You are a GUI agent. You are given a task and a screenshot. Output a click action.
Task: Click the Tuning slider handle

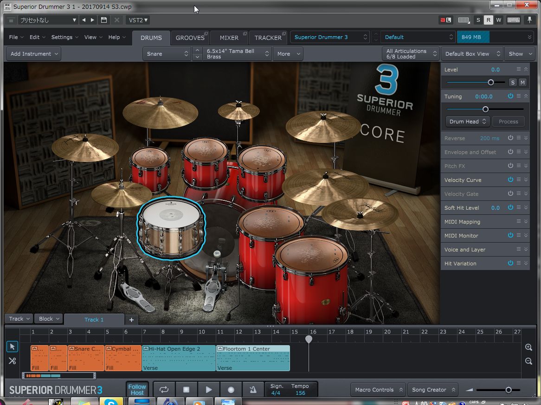click(x=485, y=109)
